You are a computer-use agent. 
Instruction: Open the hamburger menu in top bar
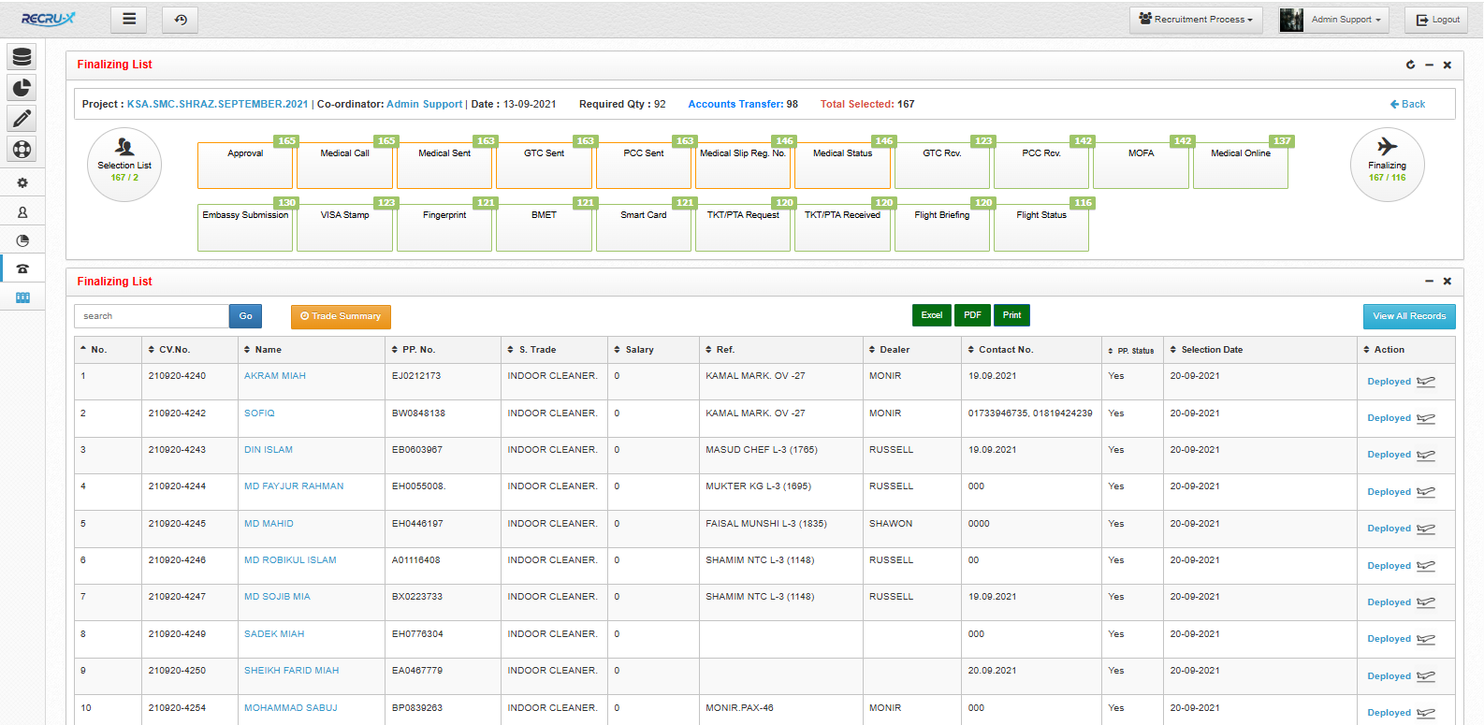tap(129, 19)
